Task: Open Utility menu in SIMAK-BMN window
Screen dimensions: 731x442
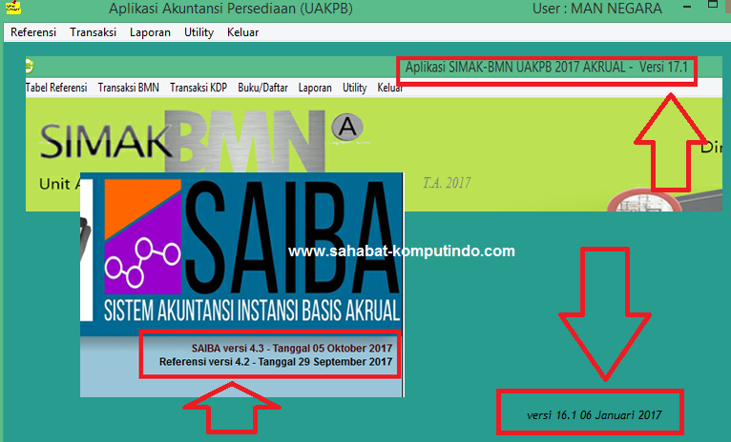Action: coord(354,88)
